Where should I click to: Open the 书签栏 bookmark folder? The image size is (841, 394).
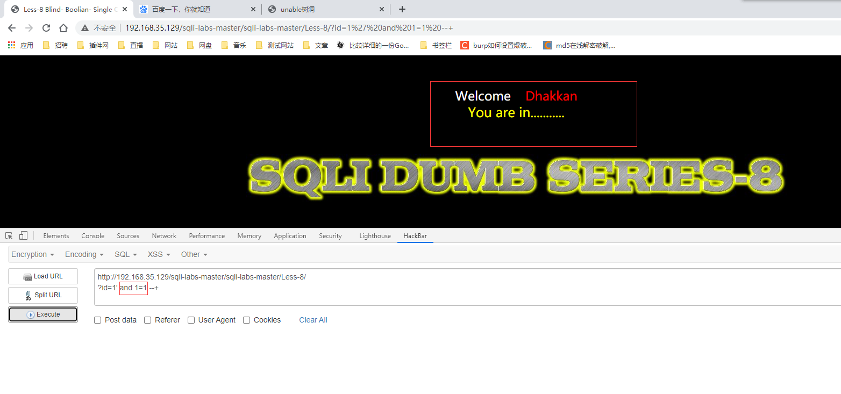pyautogui.click(x=436, y=46)
